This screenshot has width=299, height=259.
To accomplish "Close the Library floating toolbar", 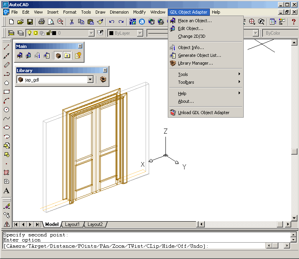I will coord(105,70).
